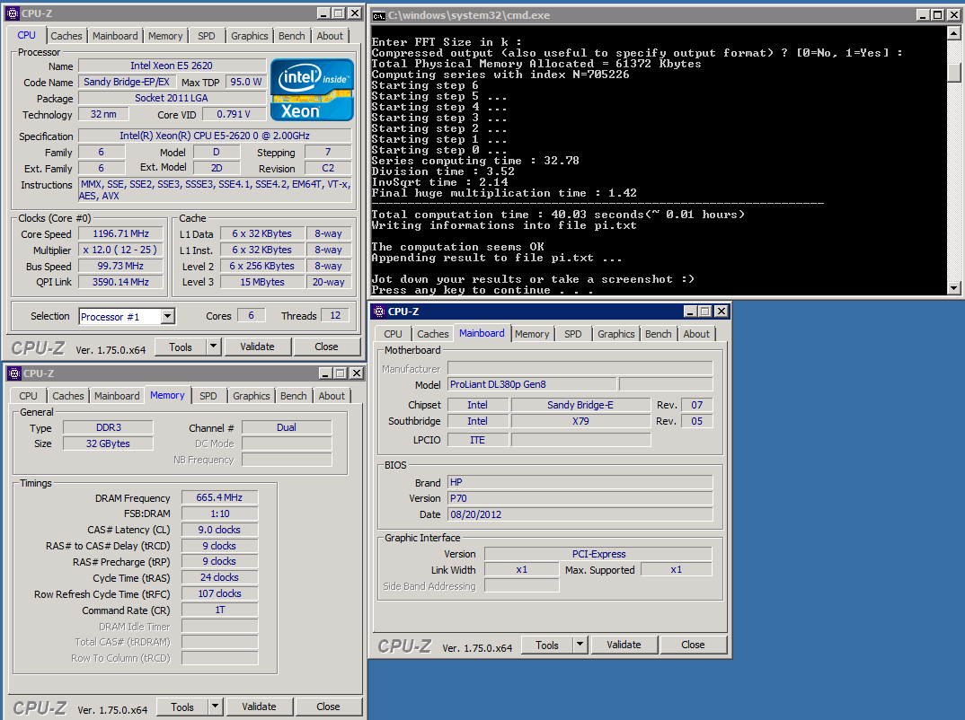
Task: Switch to Mainboard tab in Memory window
Action: click(x=117, y=396)
